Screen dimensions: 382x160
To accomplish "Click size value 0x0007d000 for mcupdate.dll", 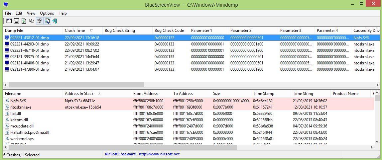I will tap(223, 126).
